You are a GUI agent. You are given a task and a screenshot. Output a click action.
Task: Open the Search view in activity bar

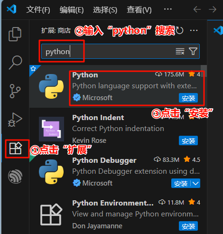pyautogui.click(x=15, y=63)
